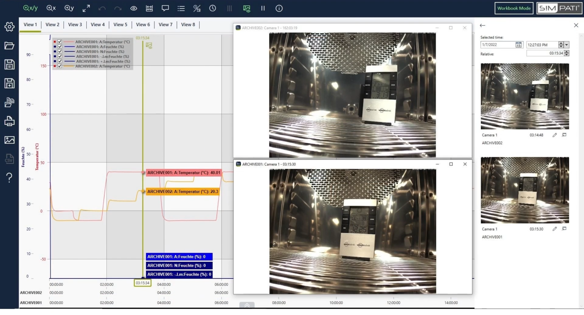This screenshot has width=584, height=315.
Task: Open the print dialog from sidebar
Action: 9,121
